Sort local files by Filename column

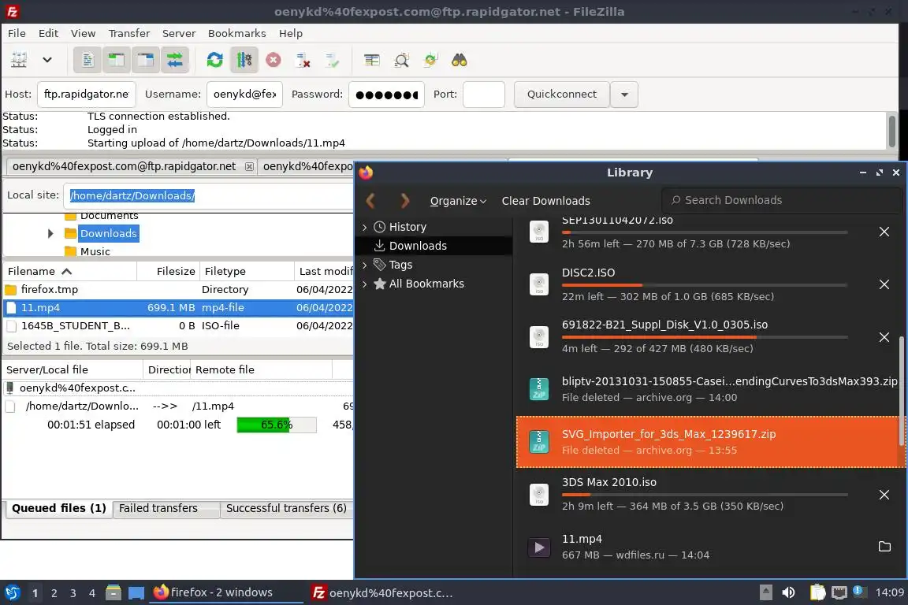(69, 271)
